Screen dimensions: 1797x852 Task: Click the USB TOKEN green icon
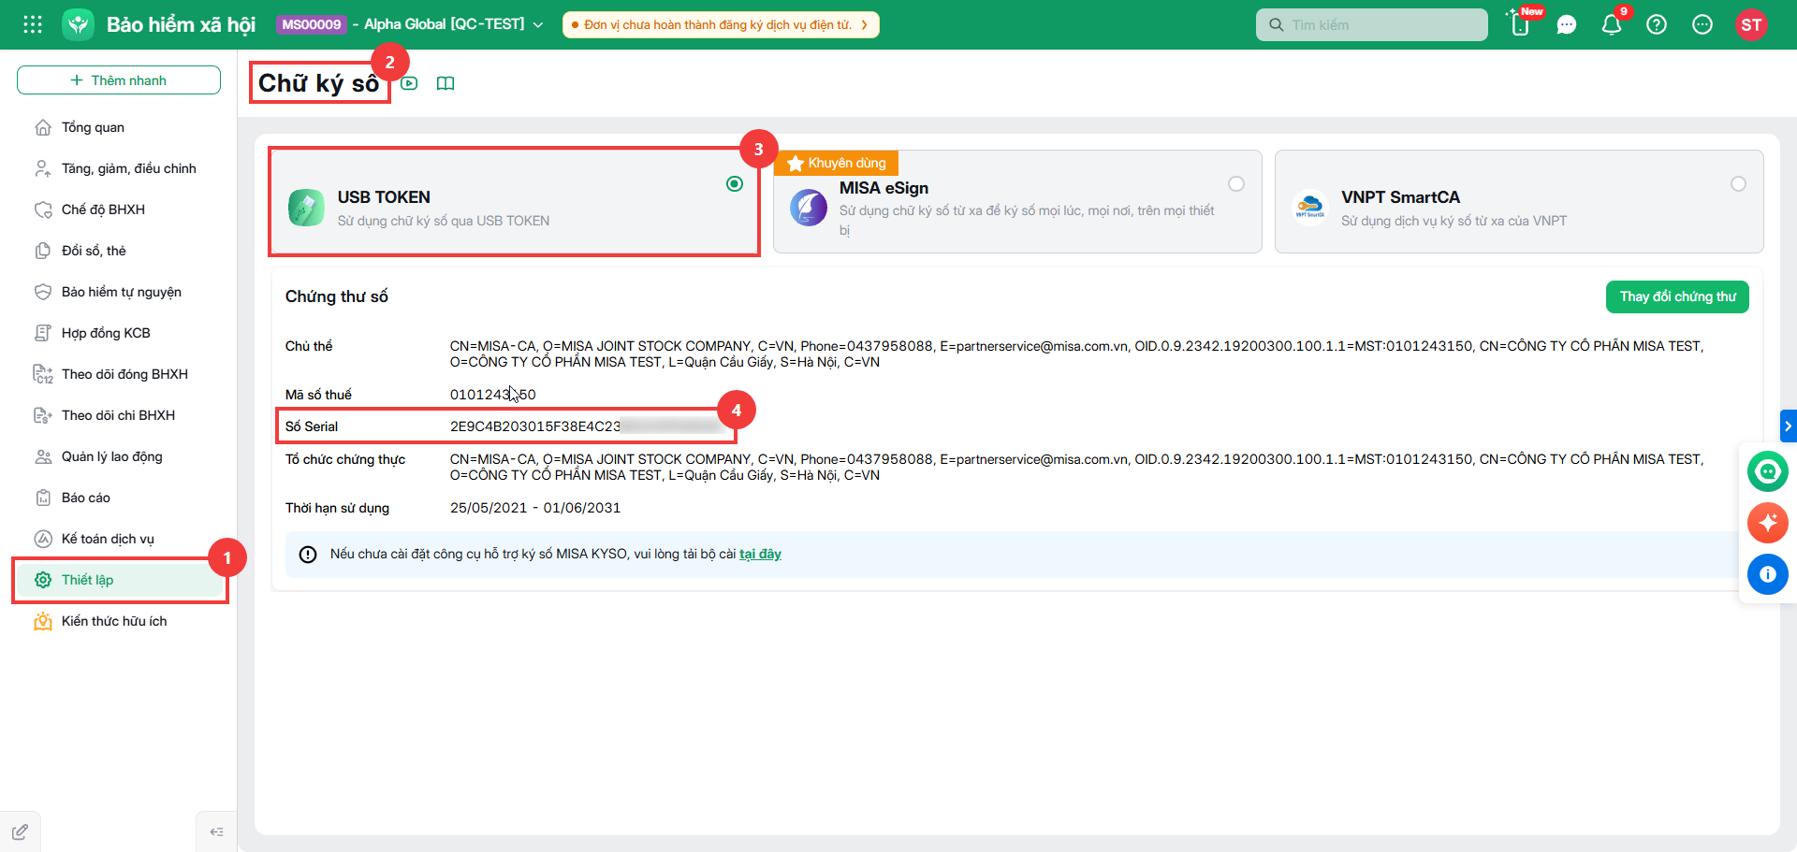tap(306, 208)
